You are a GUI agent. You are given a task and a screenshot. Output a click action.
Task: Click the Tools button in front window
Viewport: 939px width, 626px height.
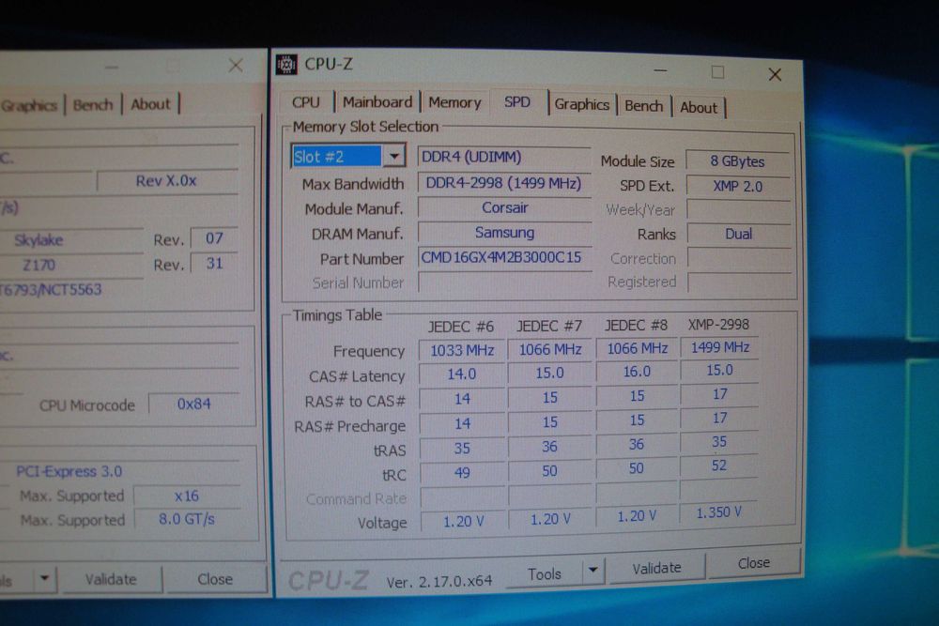pyautogui.click(x=544, y=574)
